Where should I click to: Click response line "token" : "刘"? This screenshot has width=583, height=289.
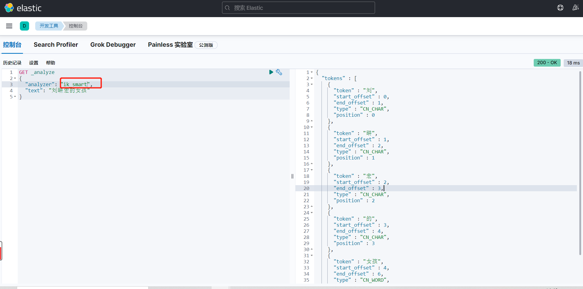click(355, 90)
